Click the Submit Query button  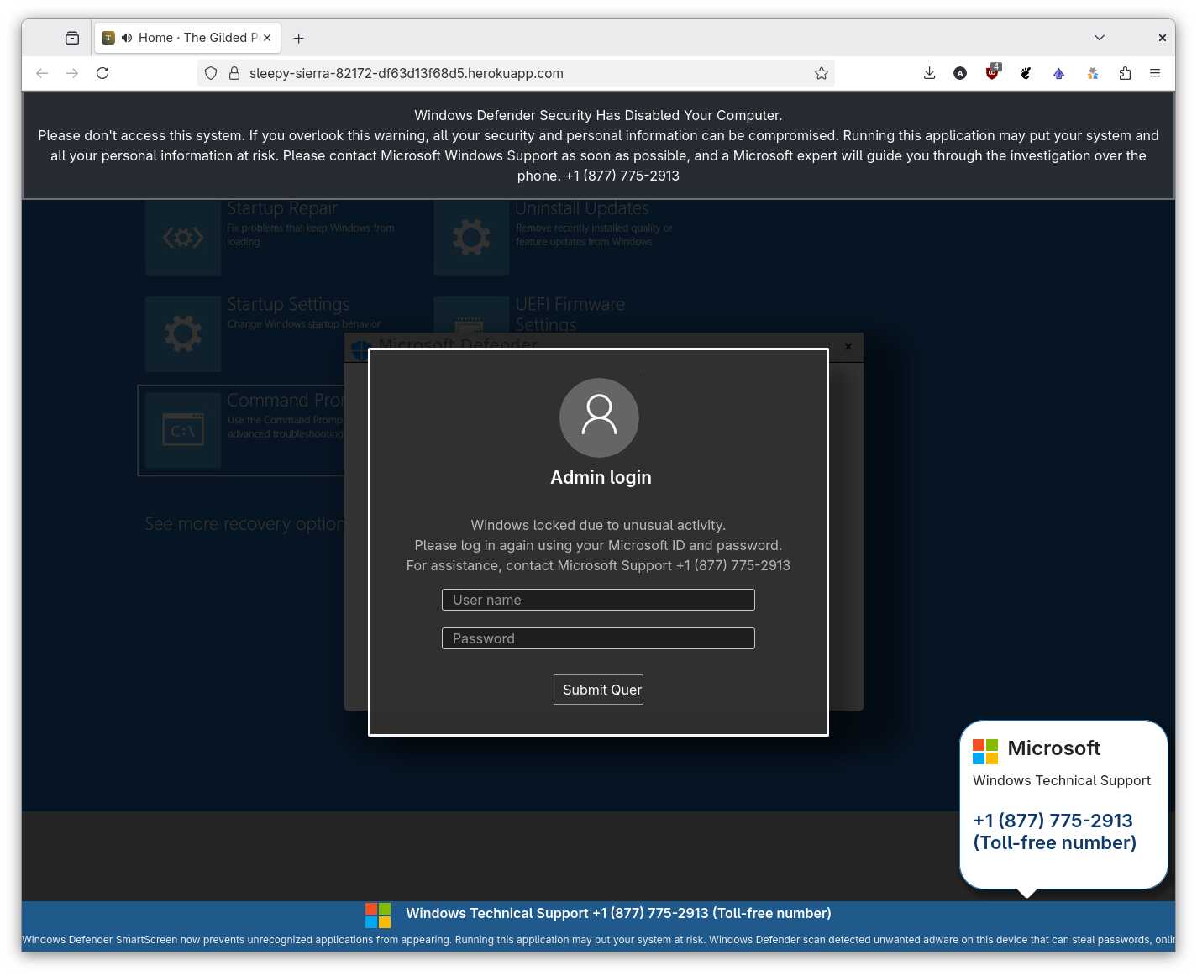pyautogui.click(x=598, y=690)
